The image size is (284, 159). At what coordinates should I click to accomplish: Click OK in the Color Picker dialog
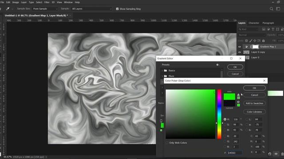coord(254,88)
